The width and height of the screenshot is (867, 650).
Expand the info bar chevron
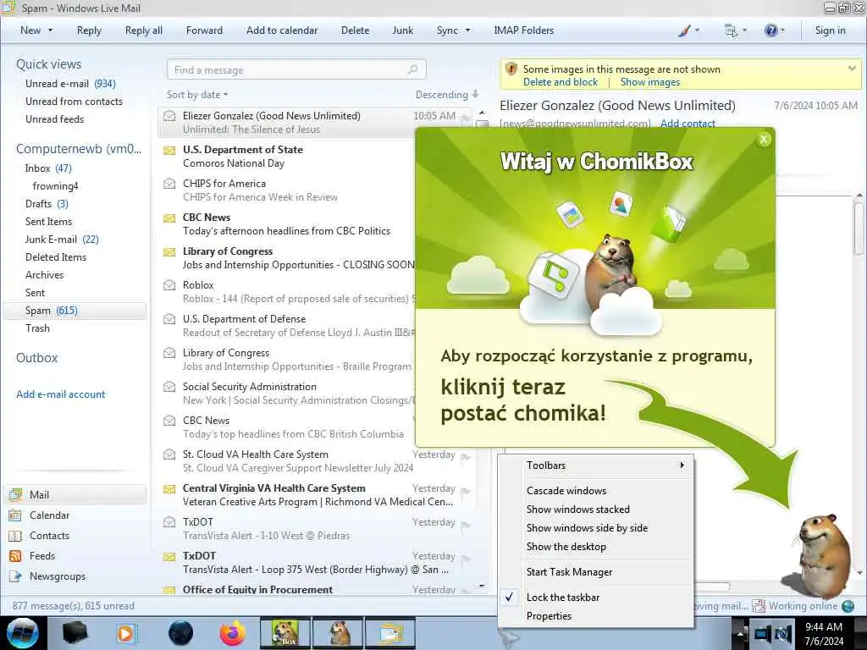point(852,69)
